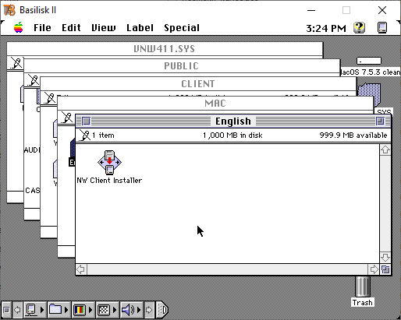
Task: Open the Special menu
Action: 182,28
